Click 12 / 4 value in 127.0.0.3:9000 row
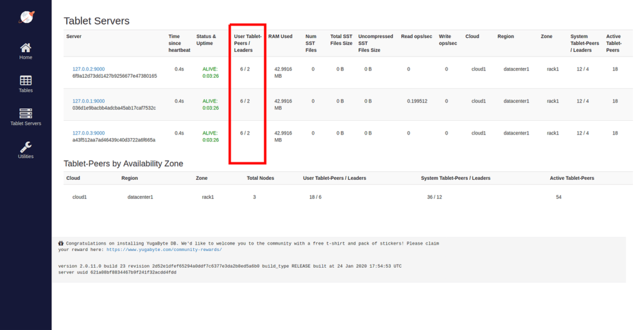This screenshot has width=638, height=330. click(583, 133)
